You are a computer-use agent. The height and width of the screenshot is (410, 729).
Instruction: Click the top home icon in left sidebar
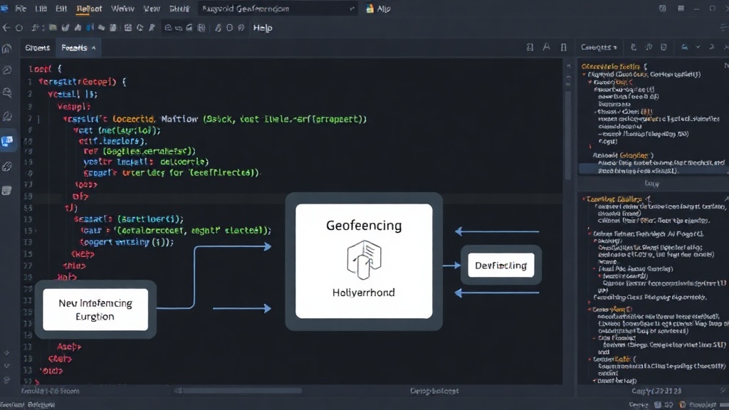7,48
